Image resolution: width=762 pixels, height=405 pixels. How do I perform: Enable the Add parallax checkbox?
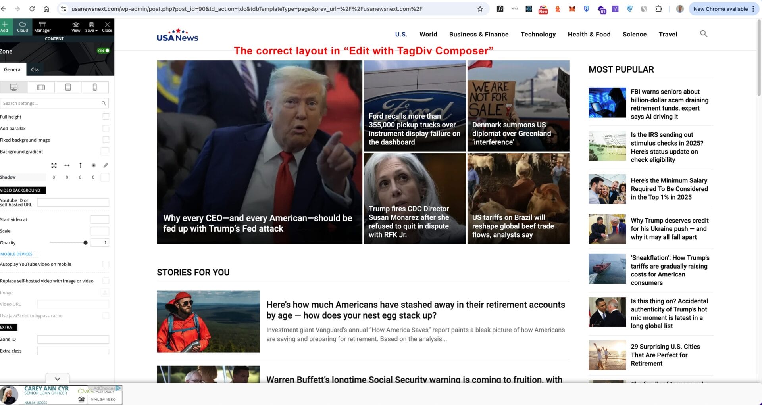pos(106,128)
